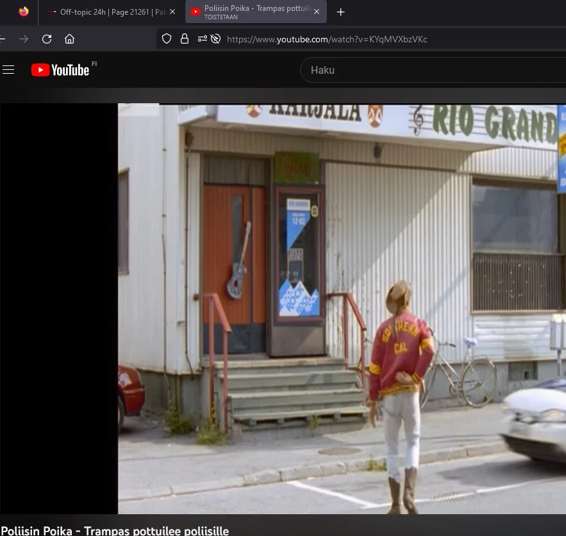The height and width of the screenshot is (536, 566).
Task: Go back with the back arrow
Action: click(x=3, y=39)
